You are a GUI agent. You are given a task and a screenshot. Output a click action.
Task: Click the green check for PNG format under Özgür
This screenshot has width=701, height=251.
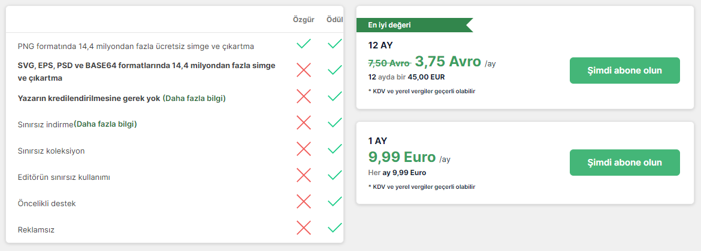[304, 44]
